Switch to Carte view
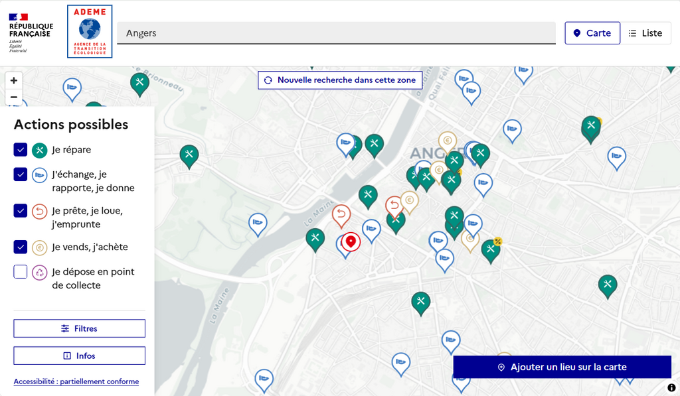Screen dimensions: 680x396 592,33
